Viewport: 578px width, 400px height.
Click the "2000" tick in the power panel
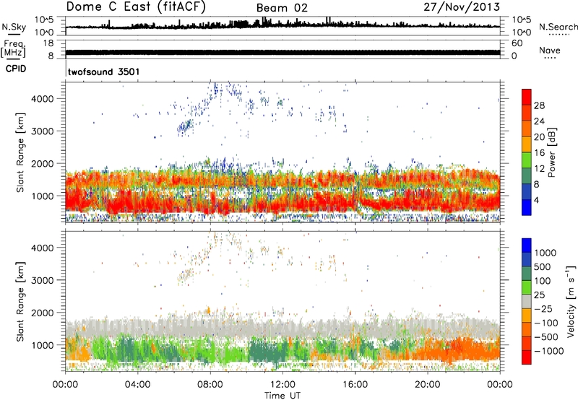tap(43, 163)
